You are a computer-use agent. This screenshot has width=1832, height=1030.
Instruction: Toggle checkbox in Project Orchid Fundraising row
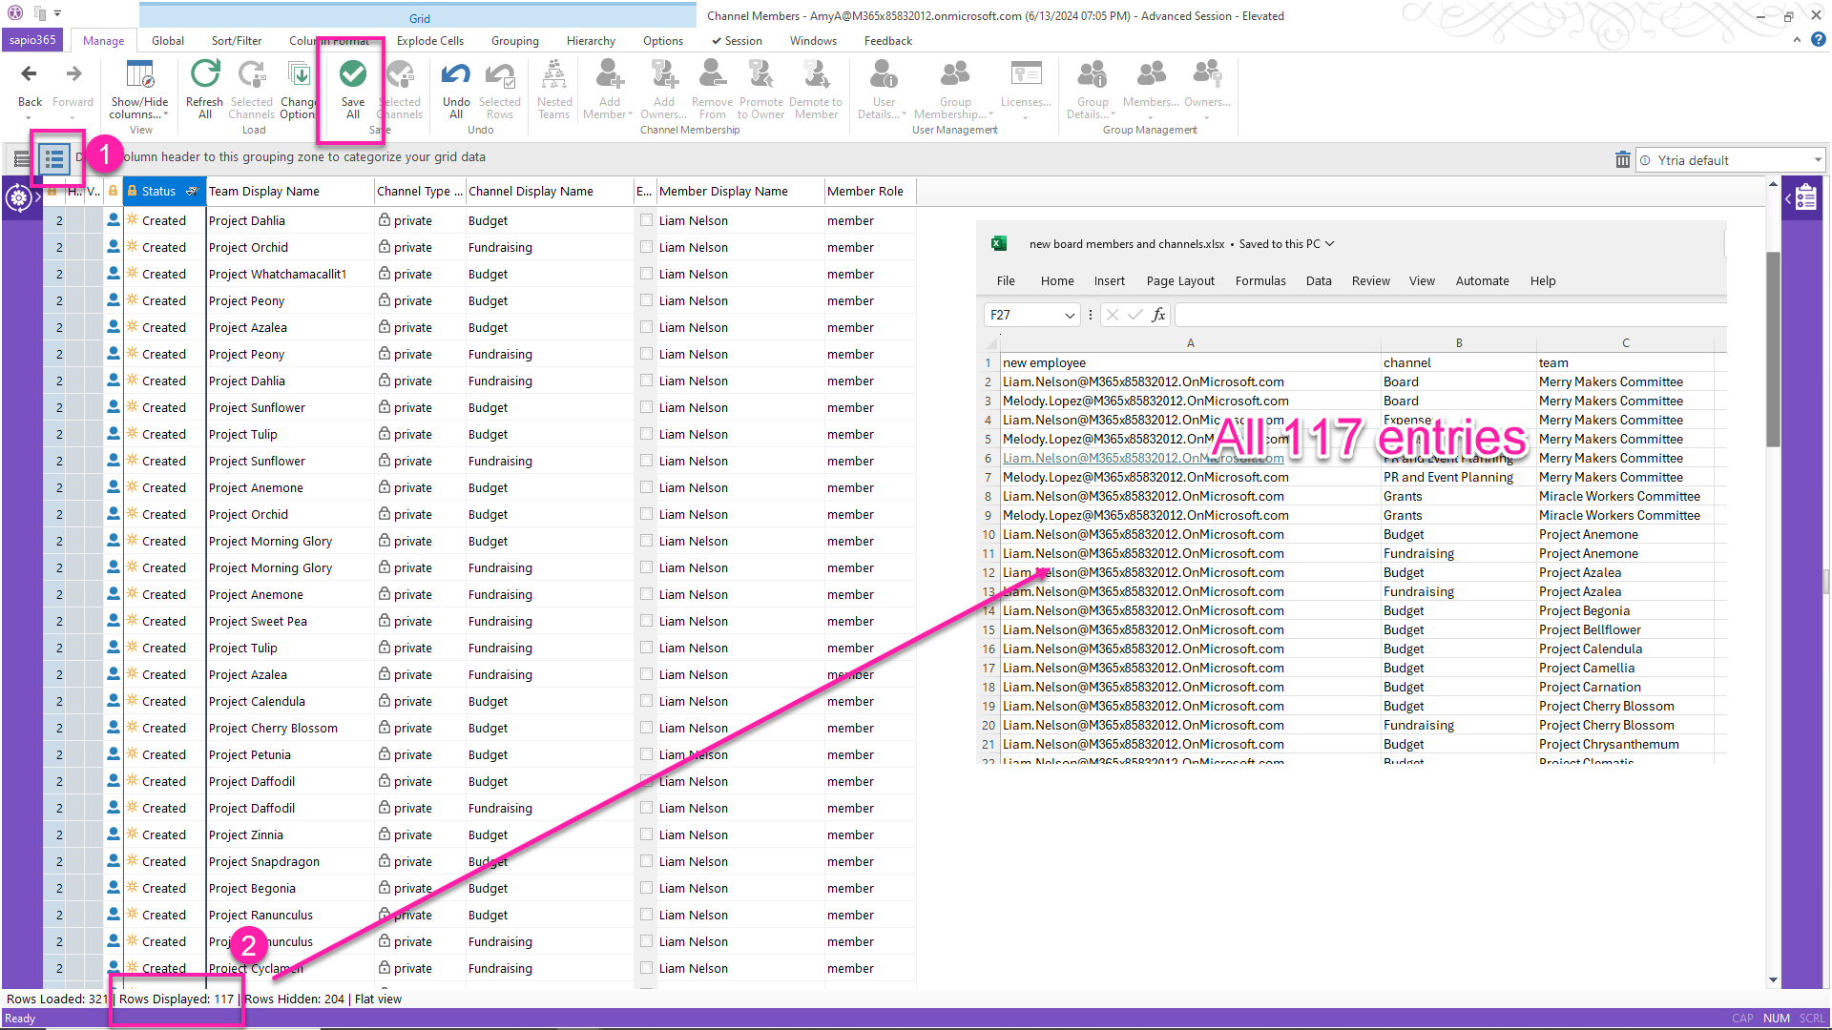(646, 247)
